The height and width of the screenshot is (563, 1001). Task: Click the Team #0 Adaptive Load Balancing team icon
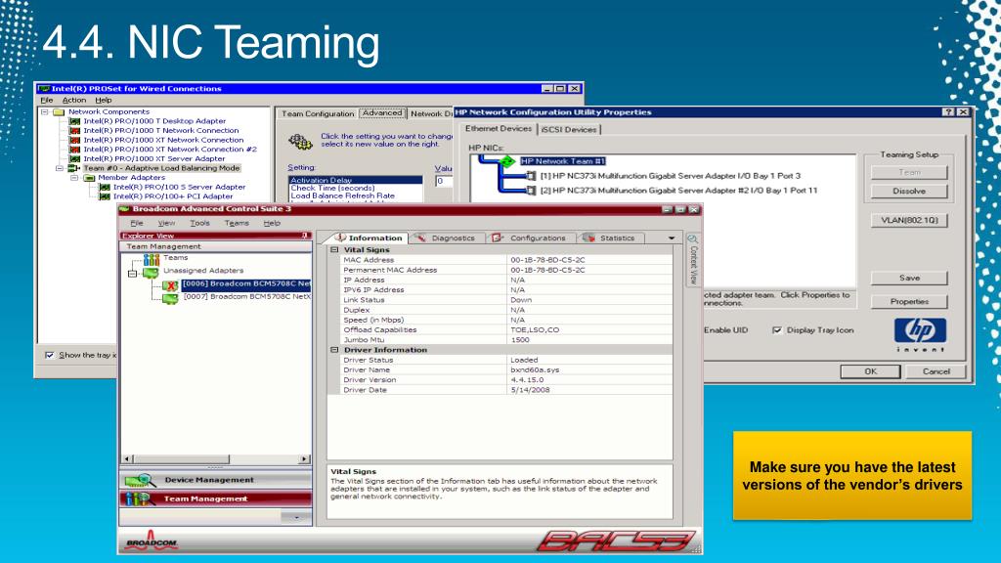(x=74, y=168)
